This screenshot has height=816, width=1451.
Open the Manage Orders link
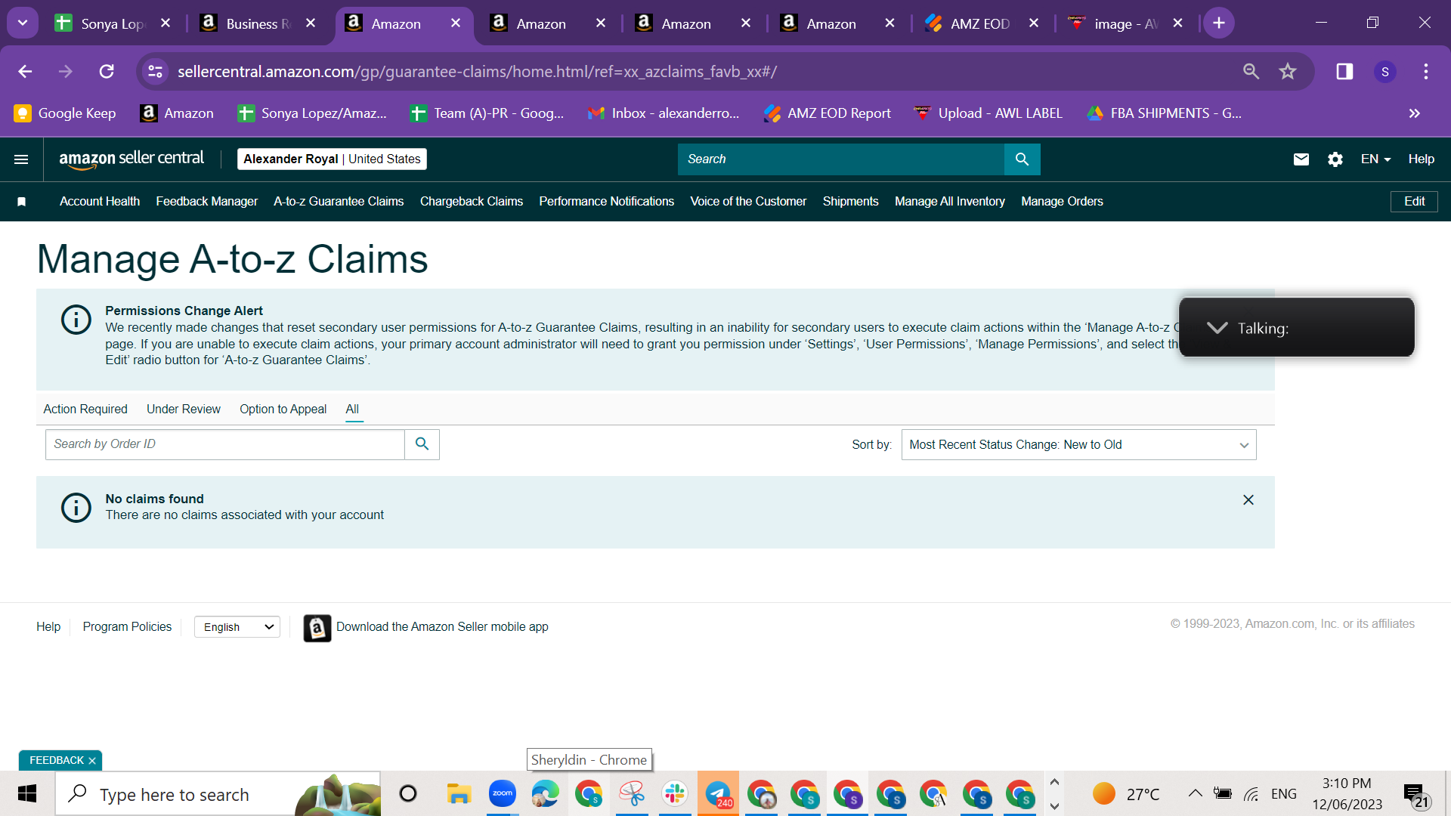[x=1062, y=202]
